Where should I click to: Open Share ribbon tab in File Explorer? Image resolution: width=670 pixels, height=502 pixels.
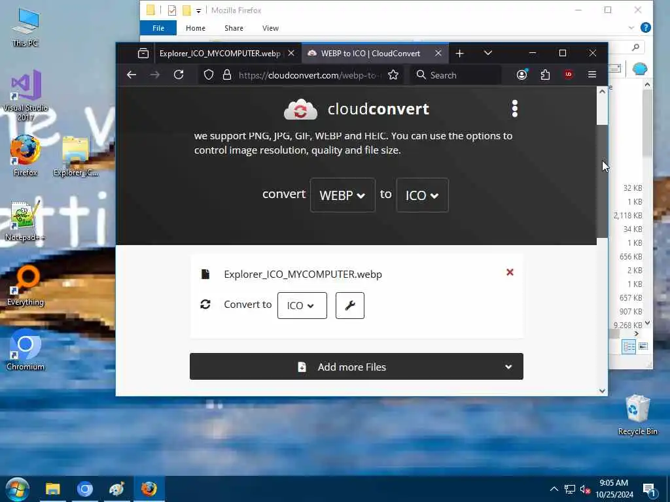(x=234, y=28)
